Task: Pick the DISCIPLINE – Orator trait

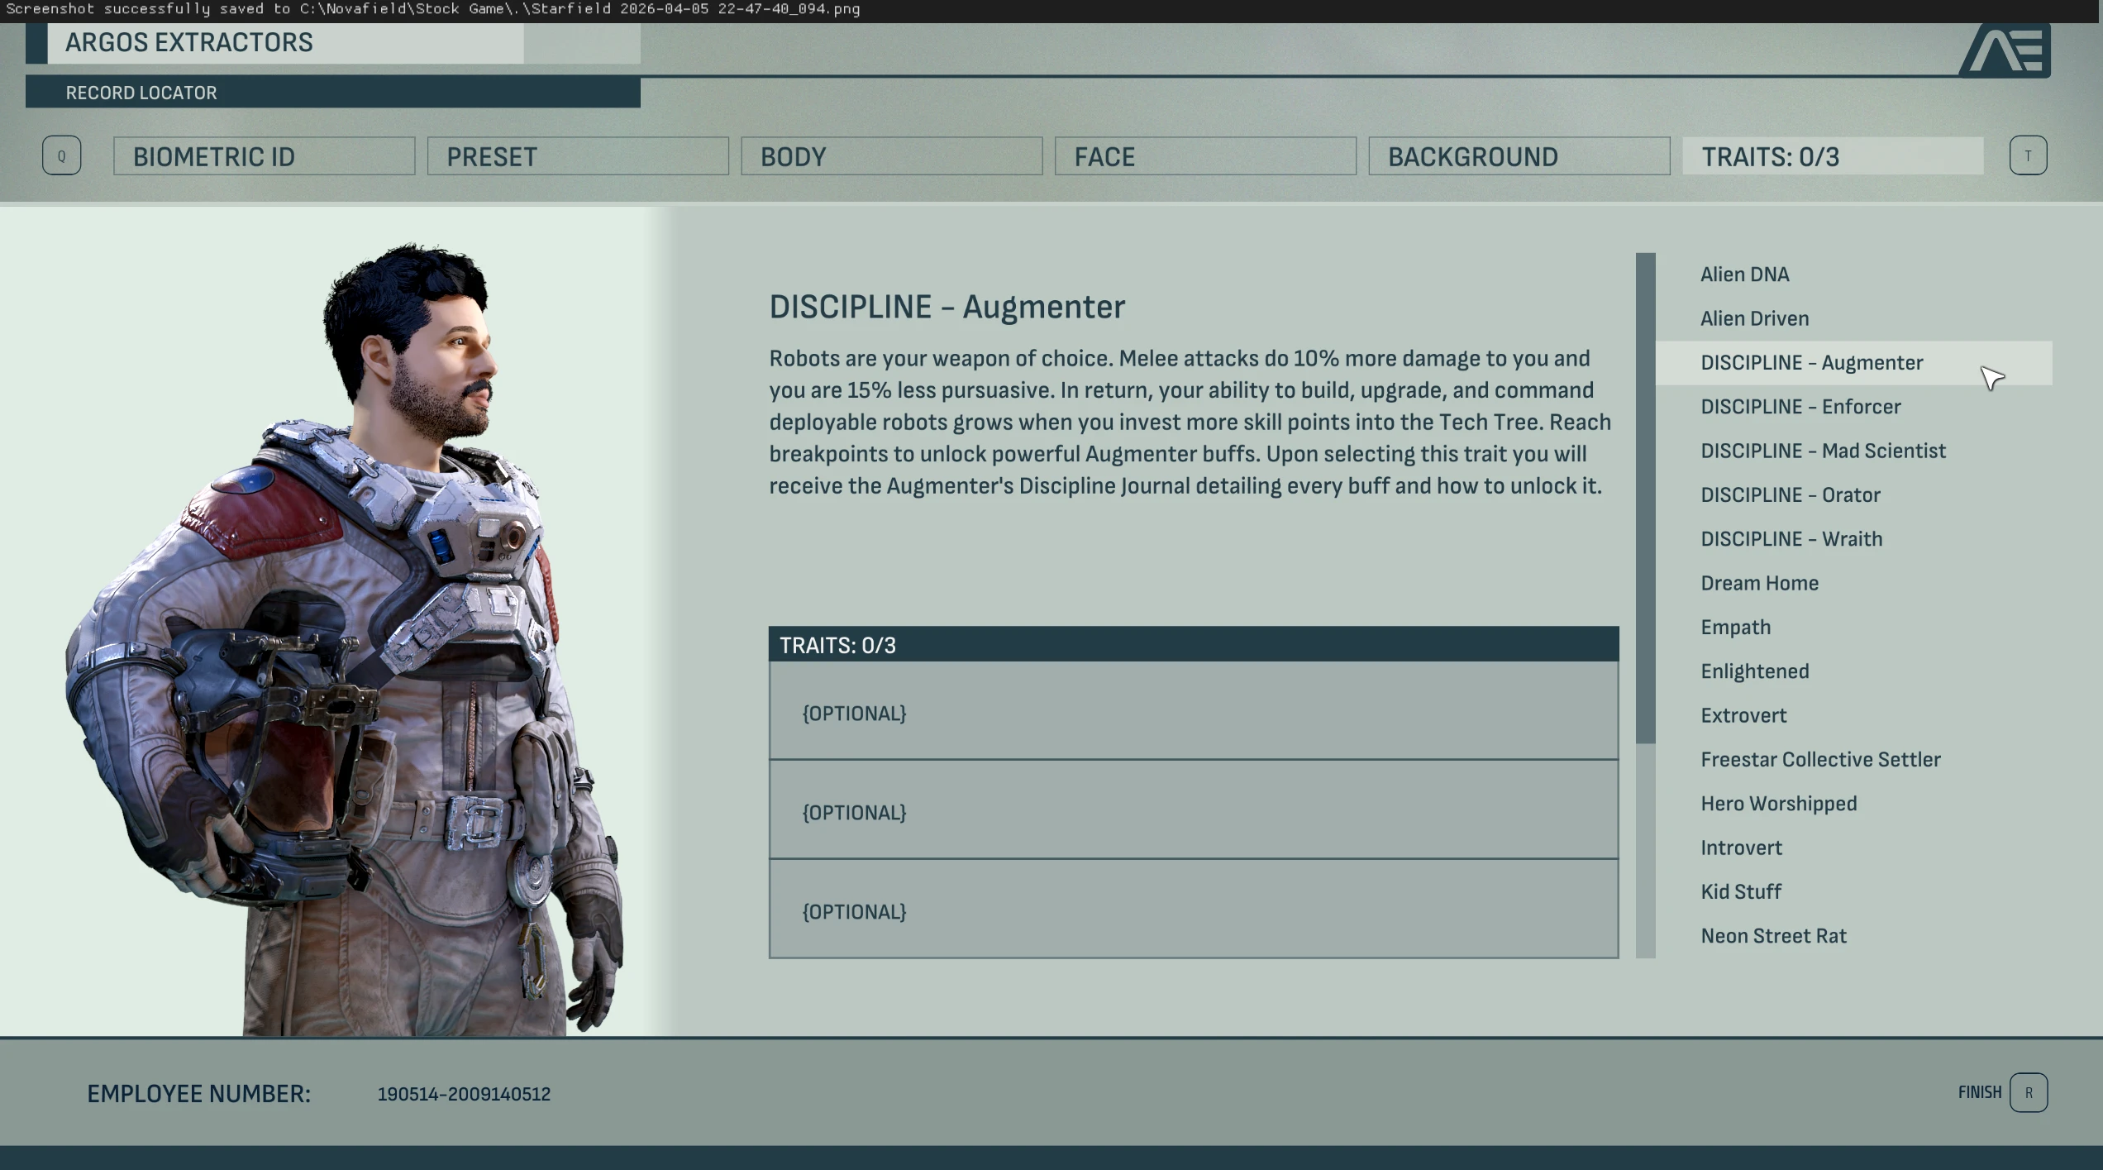Action: click(1853, 495)
